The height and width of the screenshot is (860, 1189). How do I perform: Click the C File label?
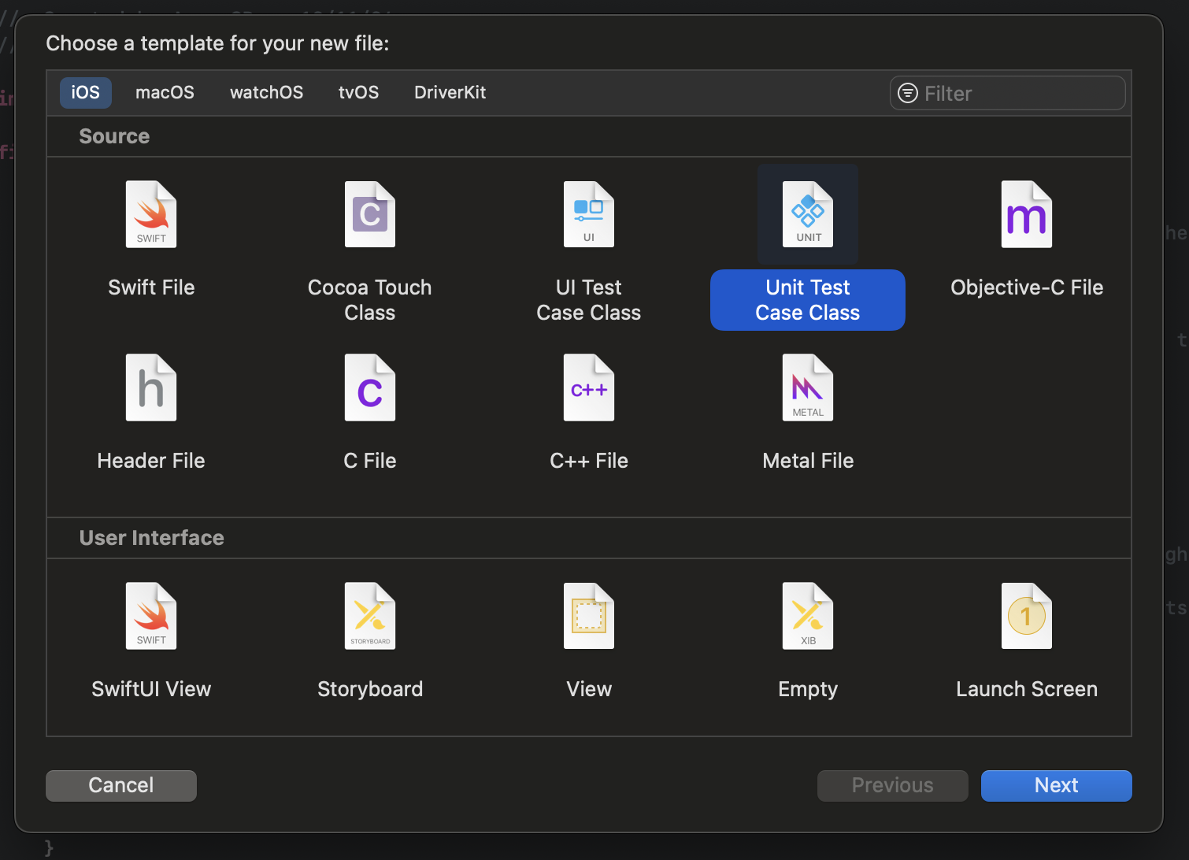(370, 461)
